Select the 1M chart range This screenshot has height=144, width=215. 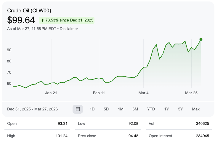point(121,109)
